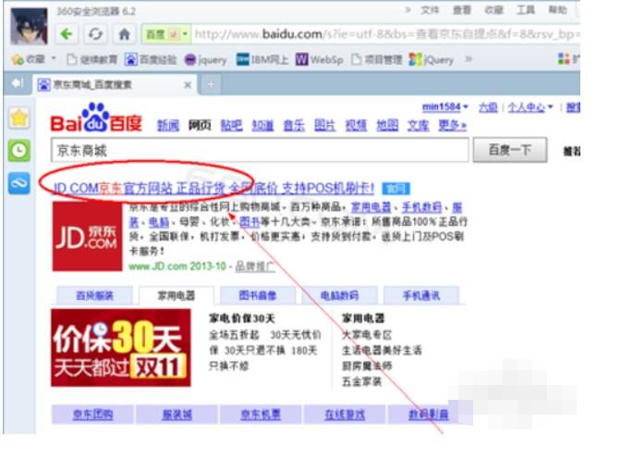This screenshot has height=460, width=621.
Task: Click the blue badge next to JD result title
Action: coord(396,189)
